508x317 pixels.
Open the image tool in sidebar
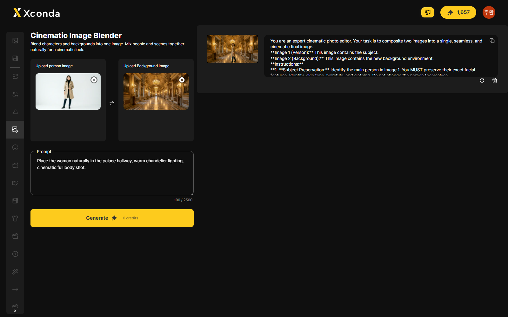[x=15, y=41]
